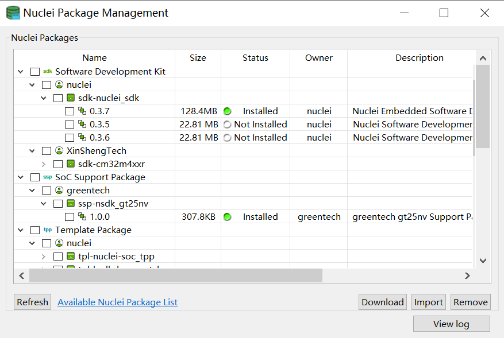504x338 pixels.
Task: Expand the tpl-nuclei-soc_tpp node
Action: point(44,257)
